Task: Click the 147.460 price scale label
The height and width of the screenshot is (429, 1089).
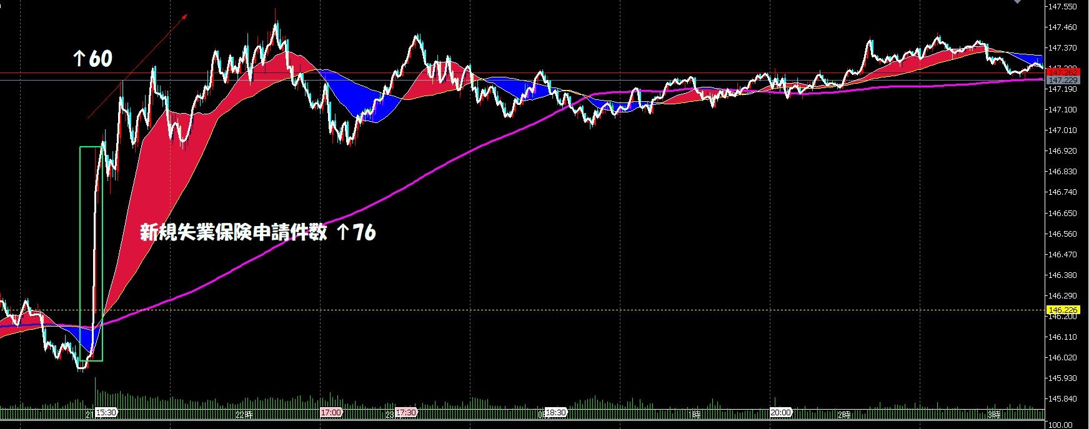Action: coord(1063,27)
